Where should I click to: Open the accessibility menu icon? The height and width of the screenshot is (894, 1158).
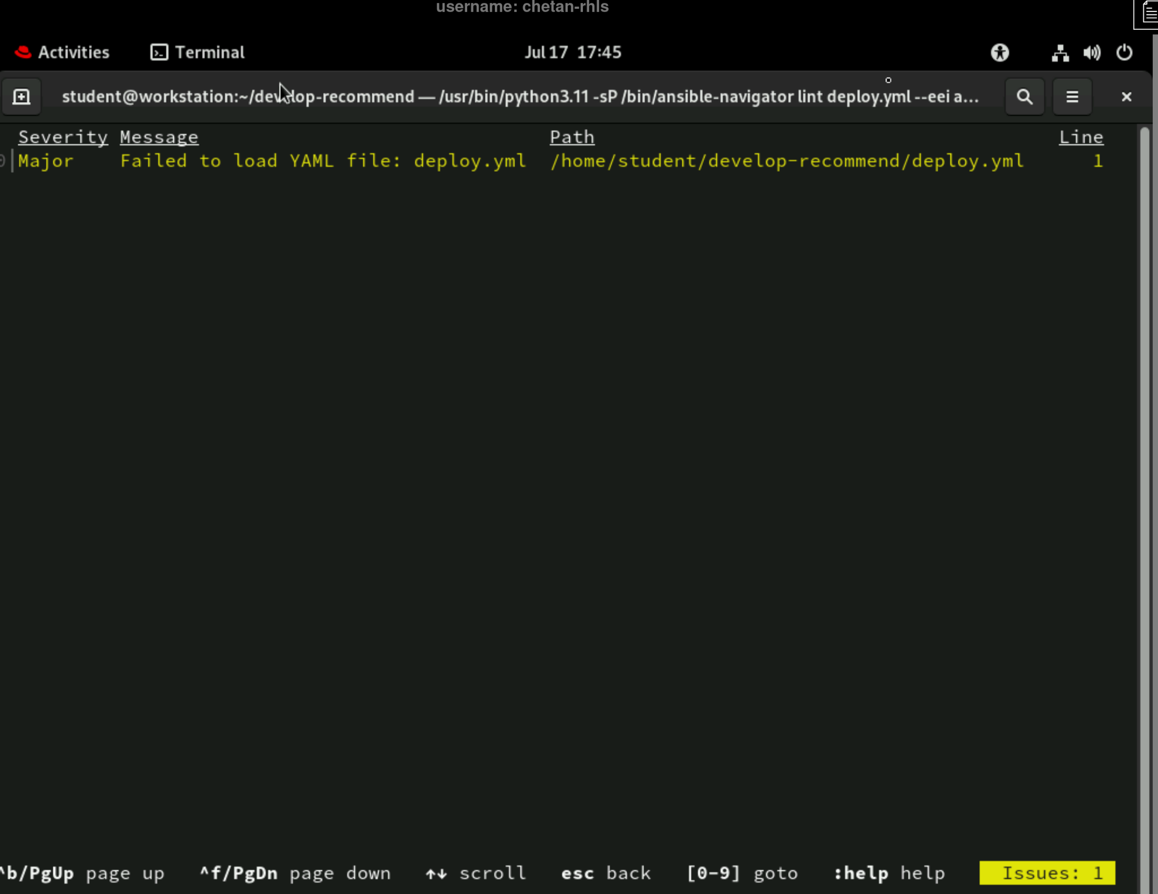coord(999,52)
